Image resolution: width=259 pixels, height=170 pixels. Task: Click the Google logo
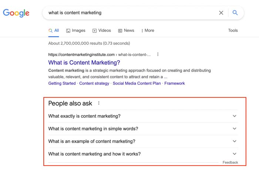pos(16,13)
